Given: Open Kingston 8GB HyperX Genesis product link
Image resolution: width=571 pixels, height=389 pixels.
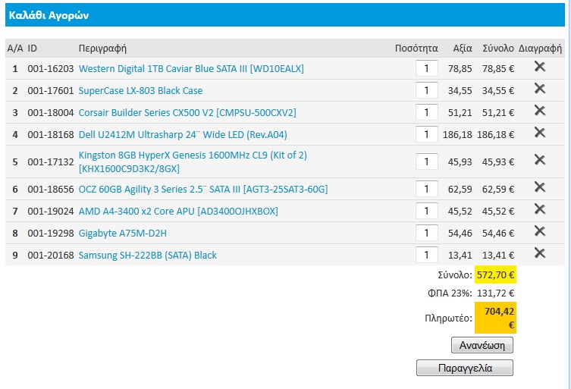Looking at the screenshot, I should [193, 162].
